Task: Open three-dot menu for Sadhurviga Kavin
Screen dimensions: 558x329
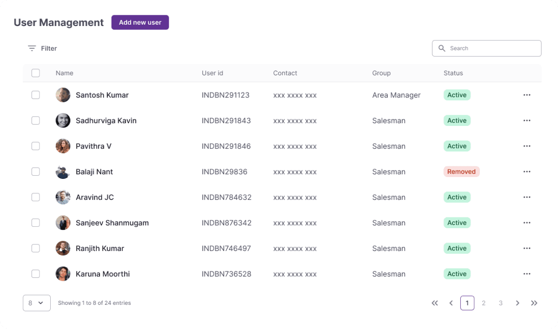Action: click(x=527, y=120)
